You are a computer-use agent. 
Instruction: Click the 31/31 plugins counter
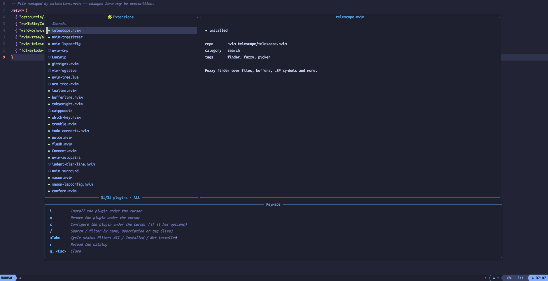click(x=114, y=198)
